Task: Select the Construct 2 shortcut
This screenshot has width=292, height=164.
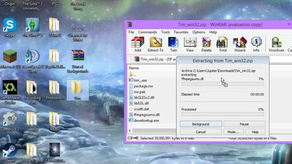Action: [x=10, y=121]
